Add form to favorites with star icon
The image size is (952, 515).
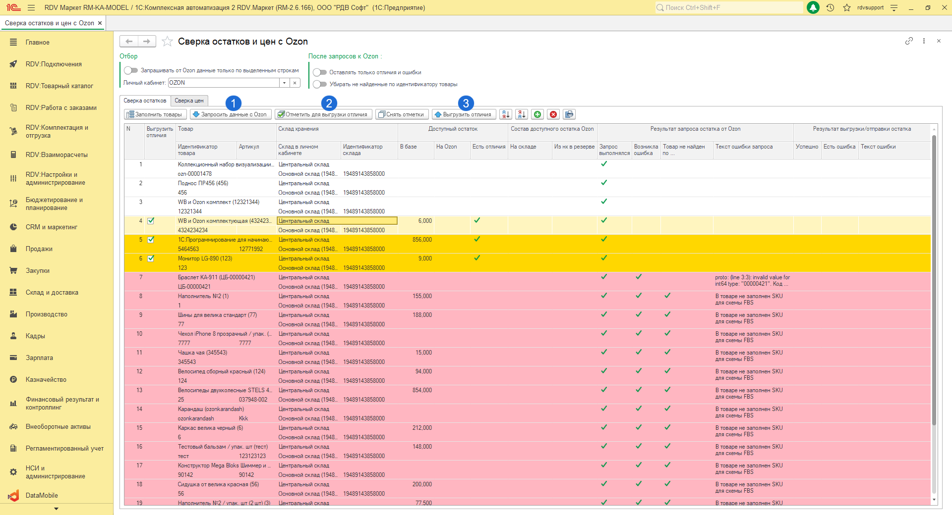tap(168, 42)
